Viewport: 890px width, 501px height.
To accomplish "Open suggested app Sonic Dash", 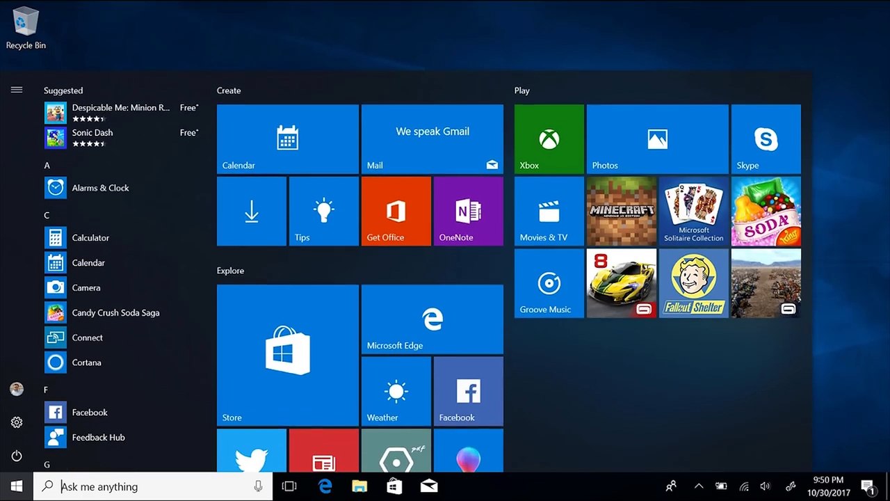I will coord(122,138).
